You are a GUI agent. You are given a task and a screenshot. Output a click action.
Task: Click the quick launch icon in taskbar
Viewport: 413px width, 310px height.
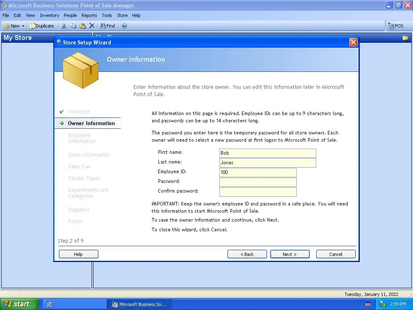pos(50,304)
